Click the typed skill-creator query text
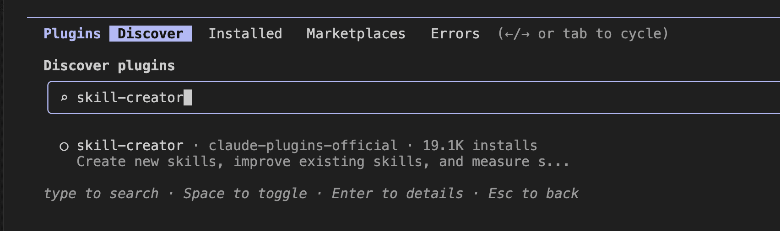The image size is (780, 231). 130,98
